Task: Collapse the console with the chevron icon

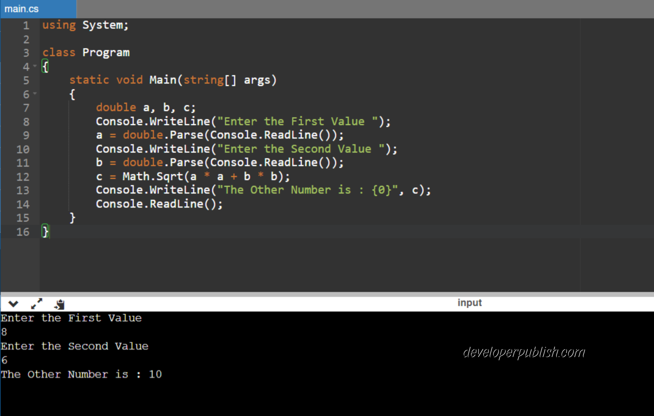Action: (13, 304)
